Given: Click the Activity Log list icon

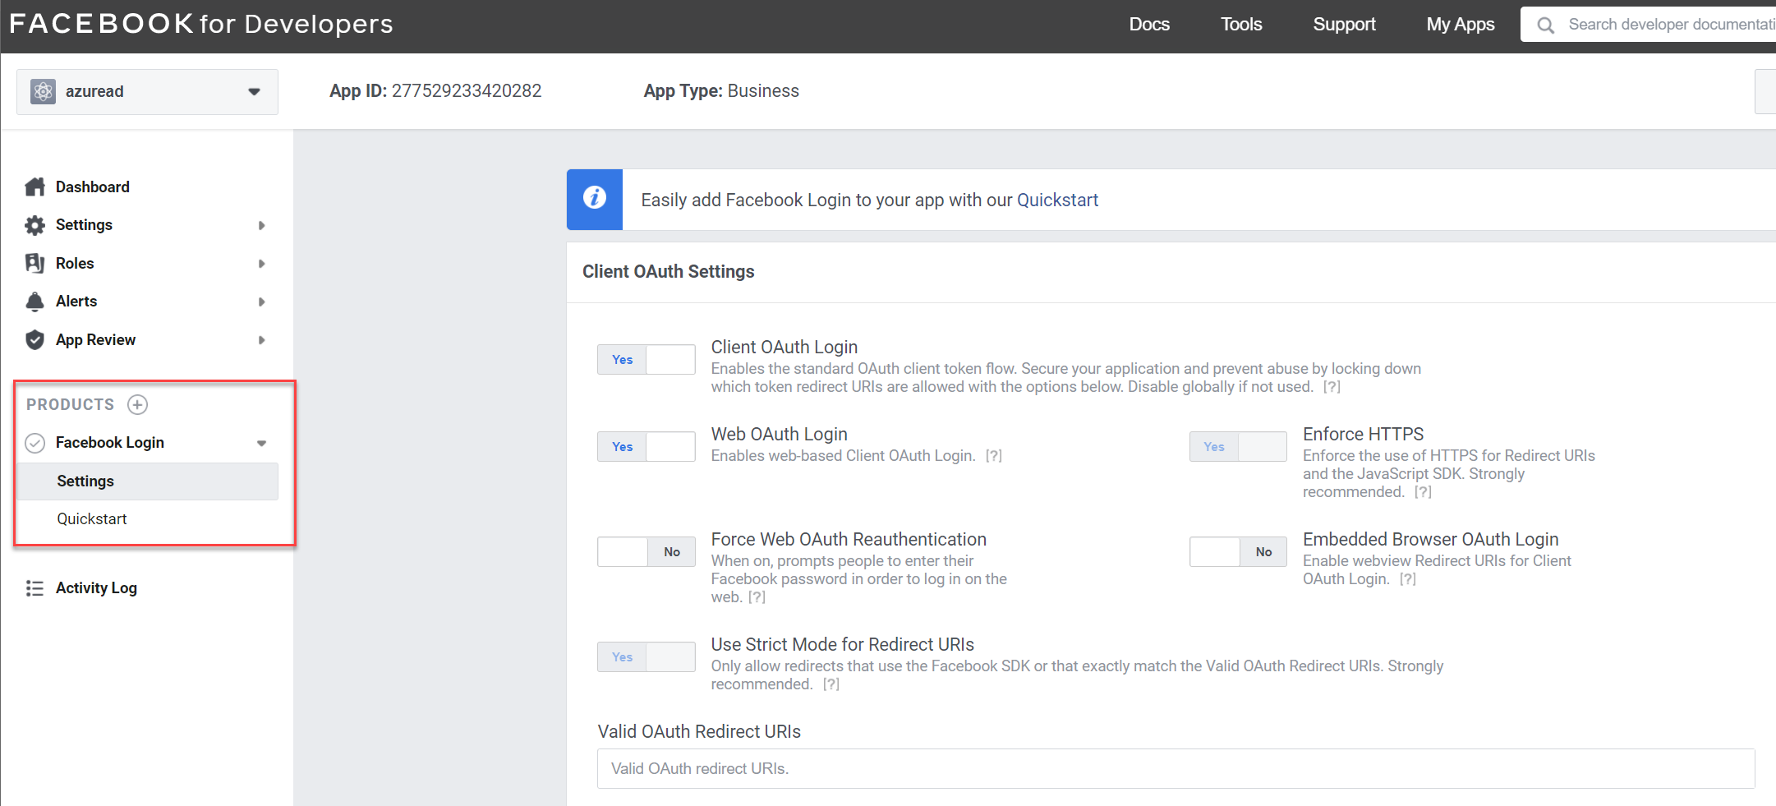Looking at the screenshot, I should [35, 588].
